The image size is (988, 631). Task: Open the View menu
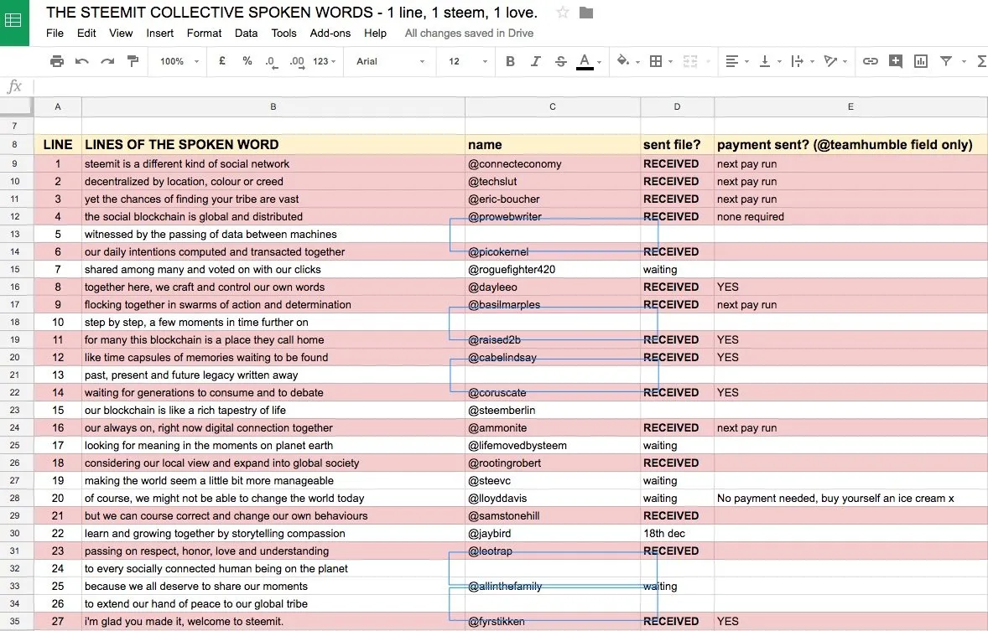coord(120,33)
